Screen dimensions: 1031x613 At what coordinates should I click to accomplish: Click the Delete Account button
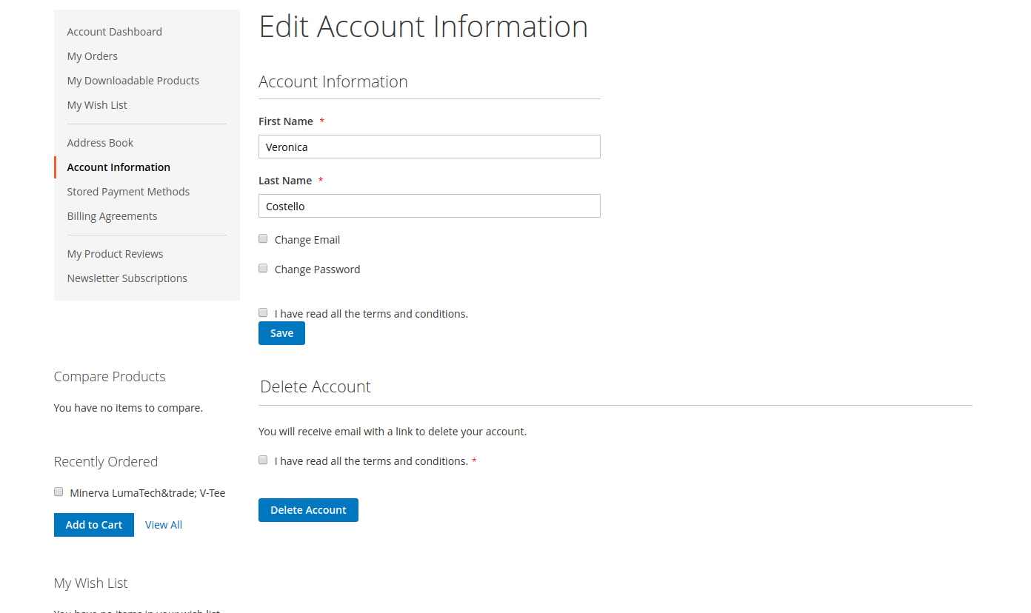(308, 510)
